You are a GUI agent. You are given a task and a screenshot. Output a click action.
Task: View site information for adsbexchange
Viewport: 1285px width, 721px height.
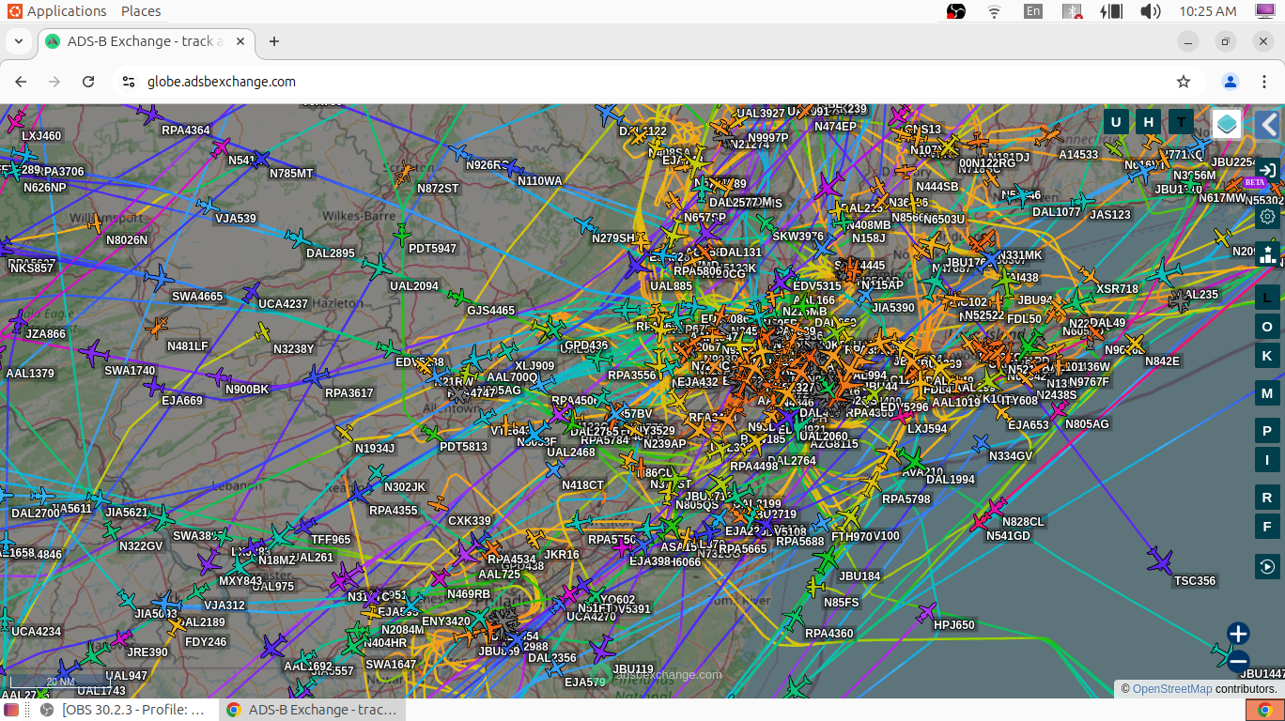pos(129,82)
